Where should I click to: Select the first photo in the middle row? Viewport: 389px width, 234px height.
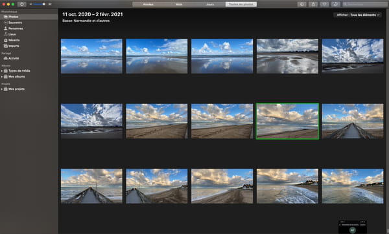[91, 122]
